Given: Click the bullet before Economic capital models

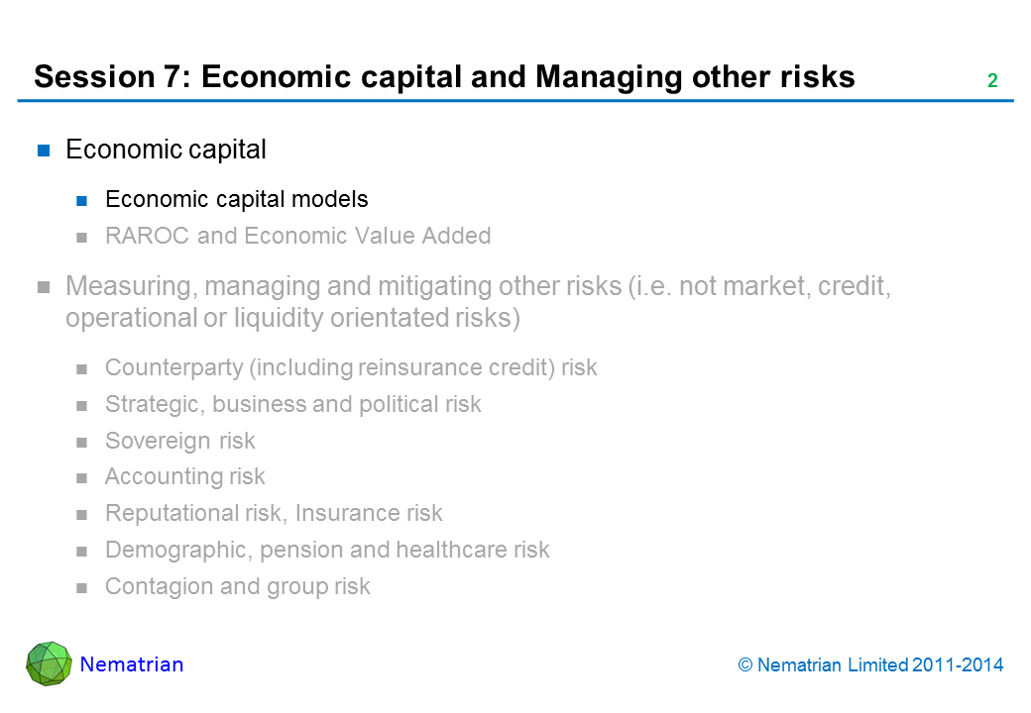Looking at the screenshot, I should click(x=83, y=200).
